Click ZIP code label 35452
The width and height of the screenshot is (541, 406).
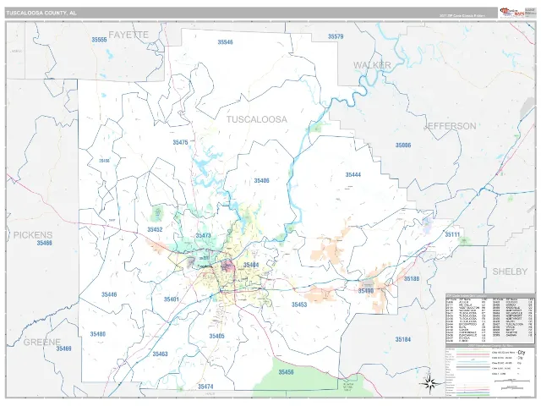(x=155, y=229)
